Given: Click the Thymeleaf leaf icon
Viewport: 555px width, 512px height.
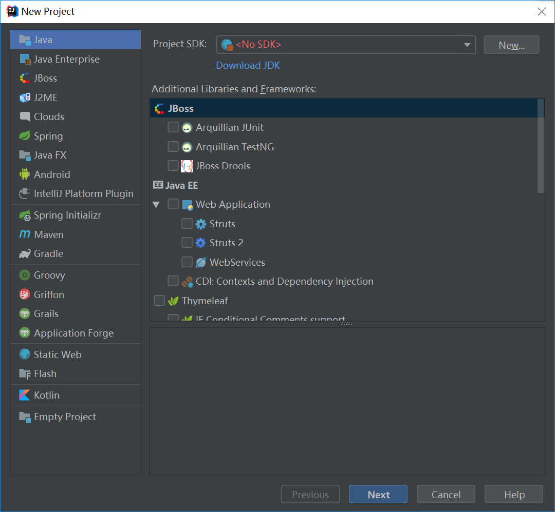Looking at the screenshot, I should point(173,301).
